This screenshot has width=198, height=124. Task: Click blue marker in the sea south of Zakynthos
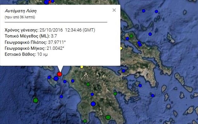click(x=61, y=97)
